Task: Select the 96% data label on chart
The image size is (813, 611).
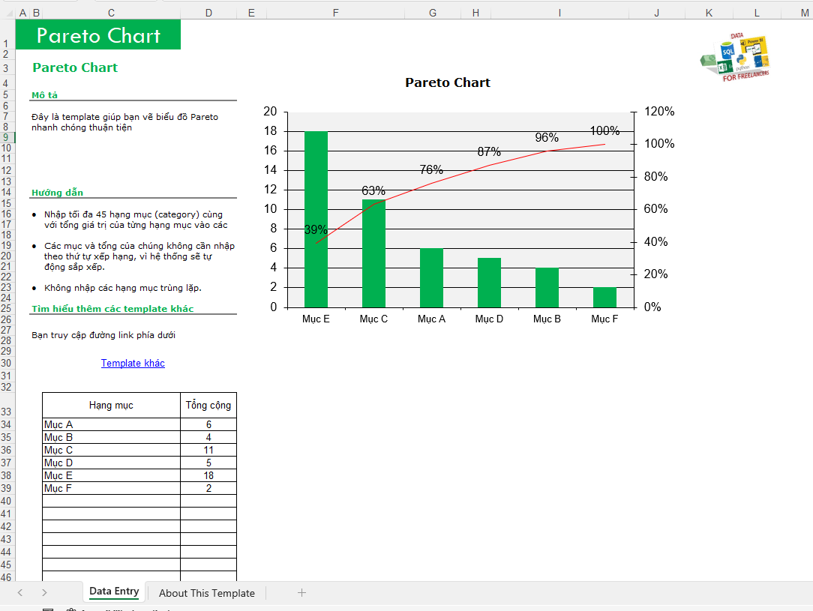Action: click(547, 137)
